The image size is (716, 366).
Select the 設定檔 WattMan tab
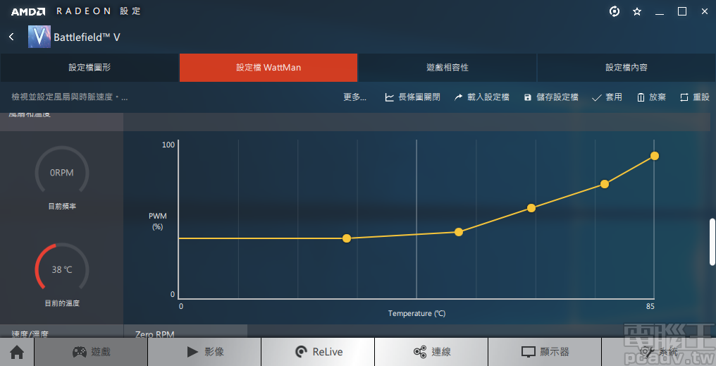[x=268, y=68]
